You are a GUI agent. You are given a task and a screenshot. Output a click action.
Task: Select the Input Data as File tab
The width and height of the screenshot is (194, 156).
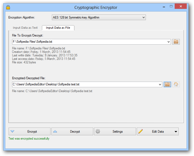pos(58,28)
